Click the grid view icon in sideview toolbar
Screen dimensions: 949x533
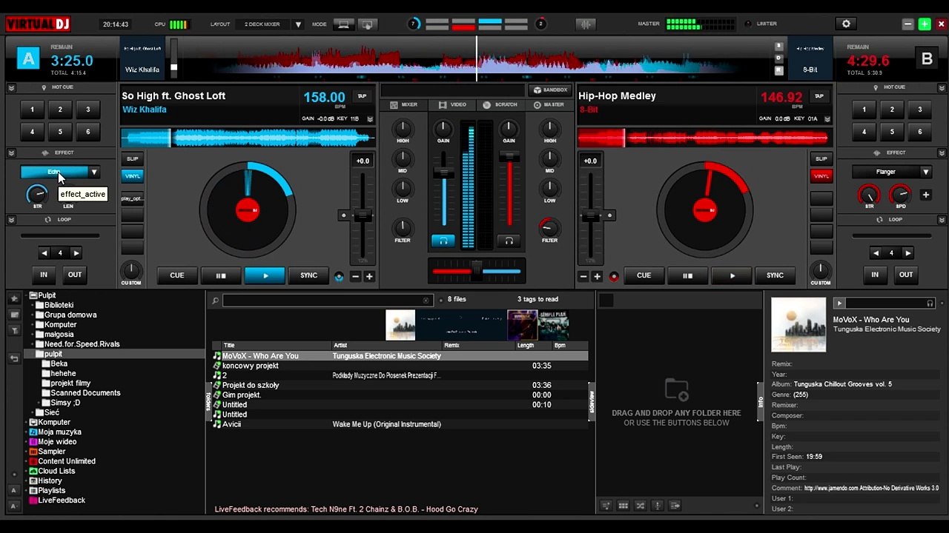(623, 506)
